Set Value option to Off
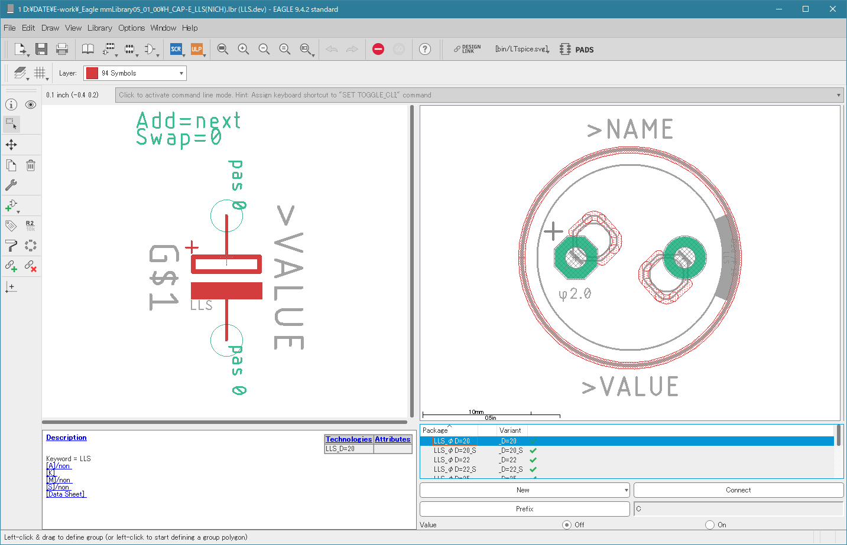847x545 pixels. pyautogui.click(x=567, y=525)
